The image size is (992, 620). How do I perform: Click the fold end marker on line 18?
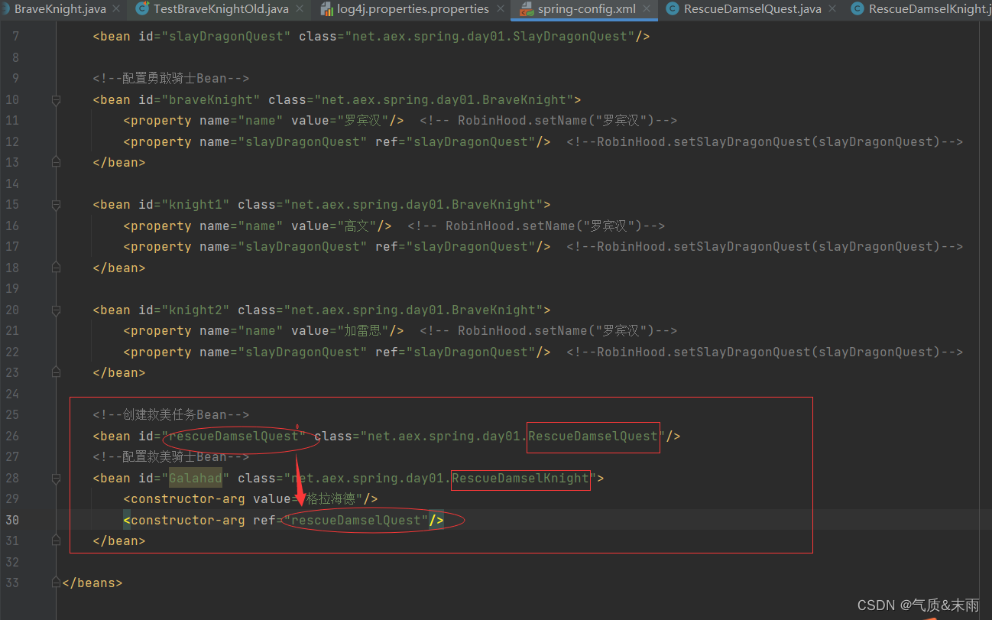[56, 268]
